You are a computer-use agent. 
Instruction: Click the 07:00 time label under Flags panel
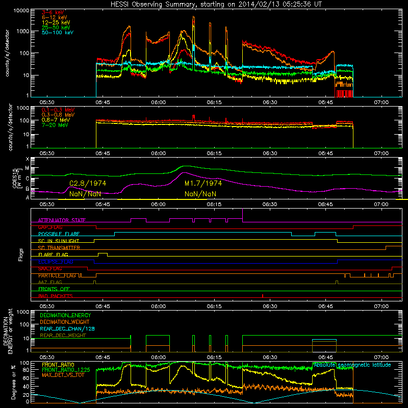pos(381,307)
